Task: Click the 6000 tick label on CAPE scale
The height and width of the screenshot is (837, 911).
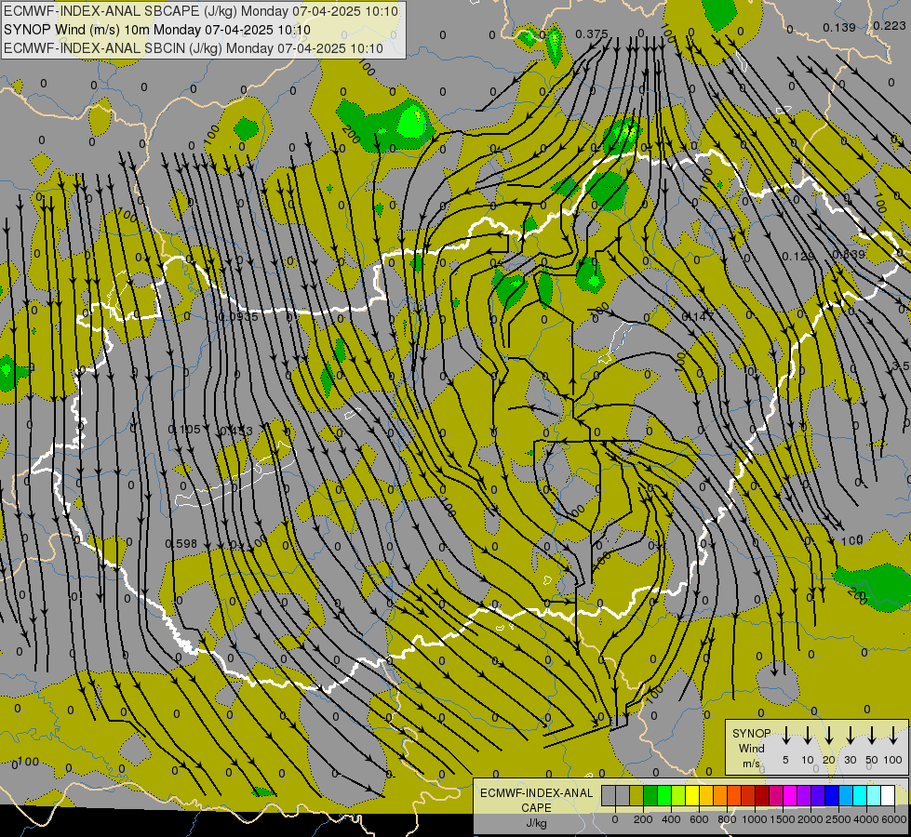Action: [x=894, y=819]
